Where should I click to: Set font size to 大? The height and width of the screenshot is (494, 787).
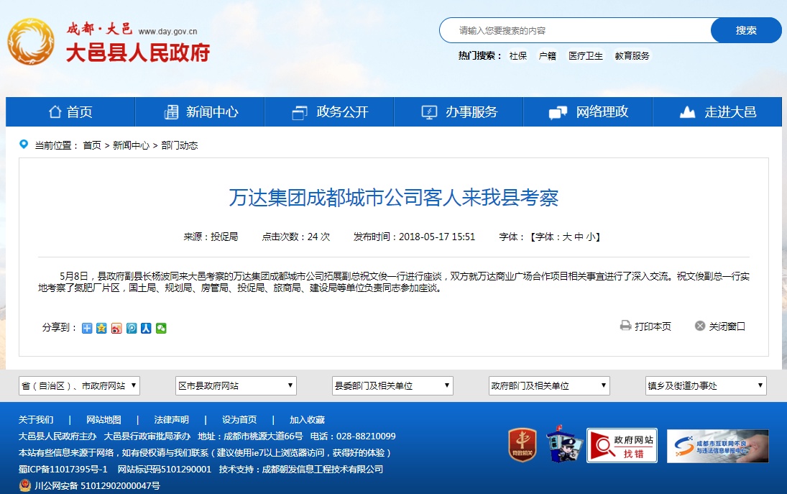click(x=567, y=237)
